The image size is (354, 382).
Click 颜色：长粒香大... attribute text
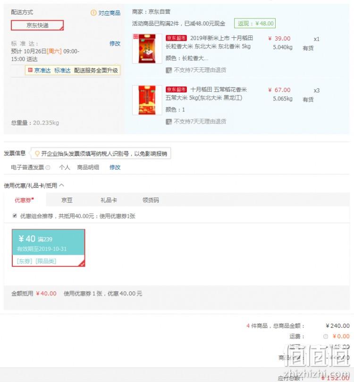coord(187,58)
